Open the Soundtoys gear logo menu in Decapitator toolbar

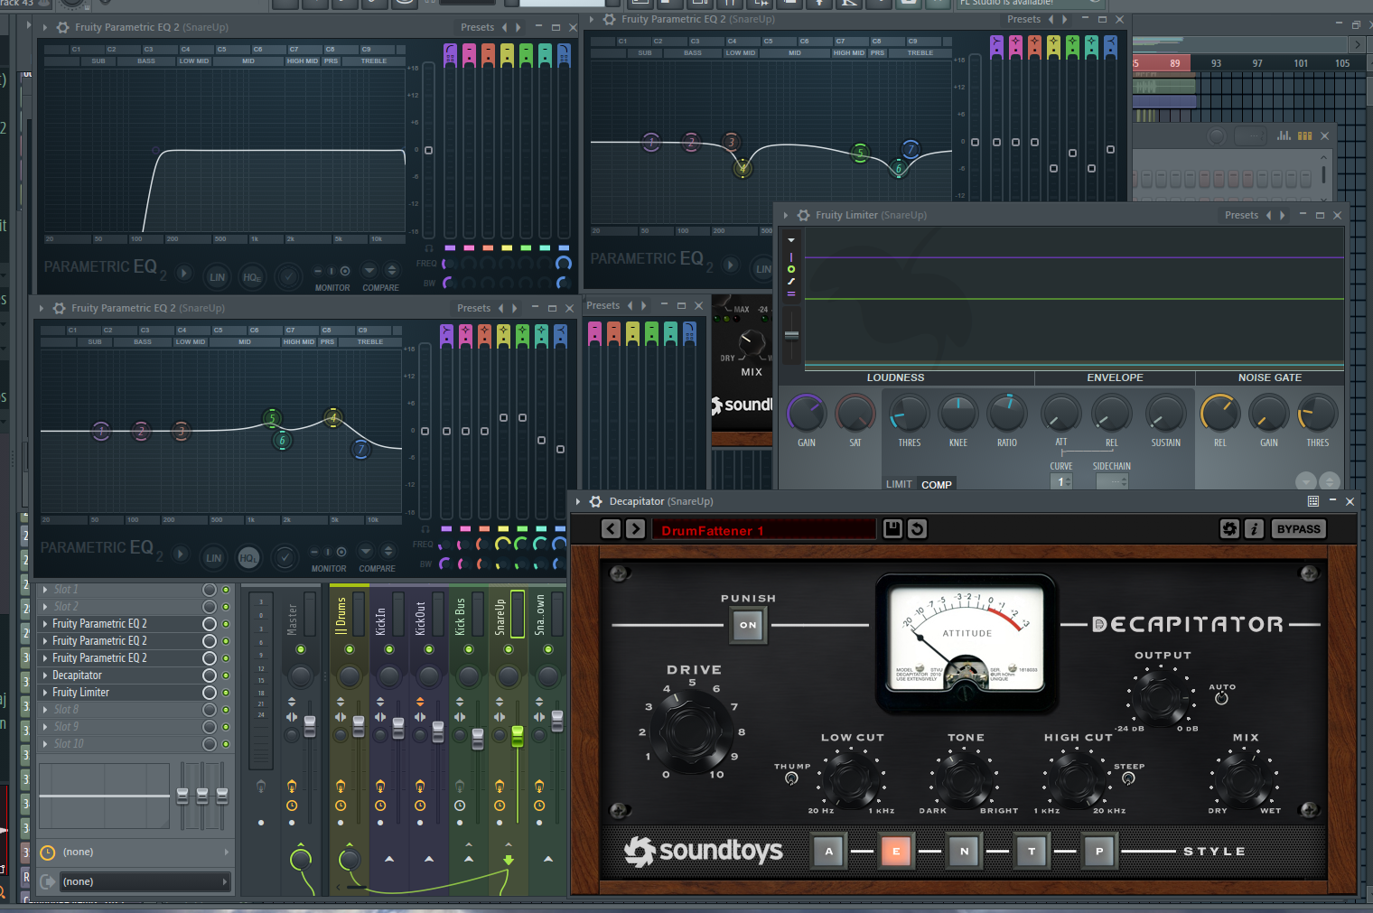pos(1229,529)
